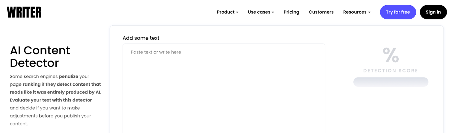Expand the Resources dropdown arrow
453x133 pixels.
pyautogui.click(x=369, y=12)
